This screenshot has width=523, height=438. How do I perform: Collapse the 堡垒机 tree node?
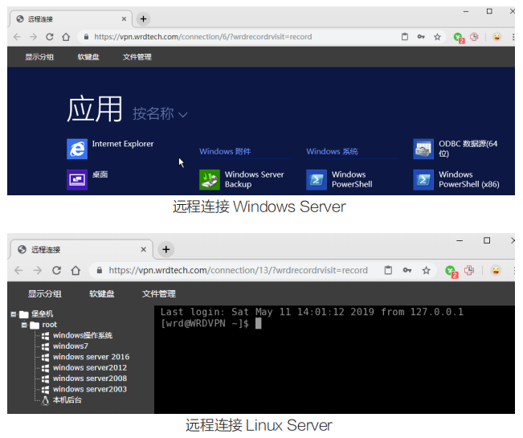pyautogui.click(x=14, y=314)
